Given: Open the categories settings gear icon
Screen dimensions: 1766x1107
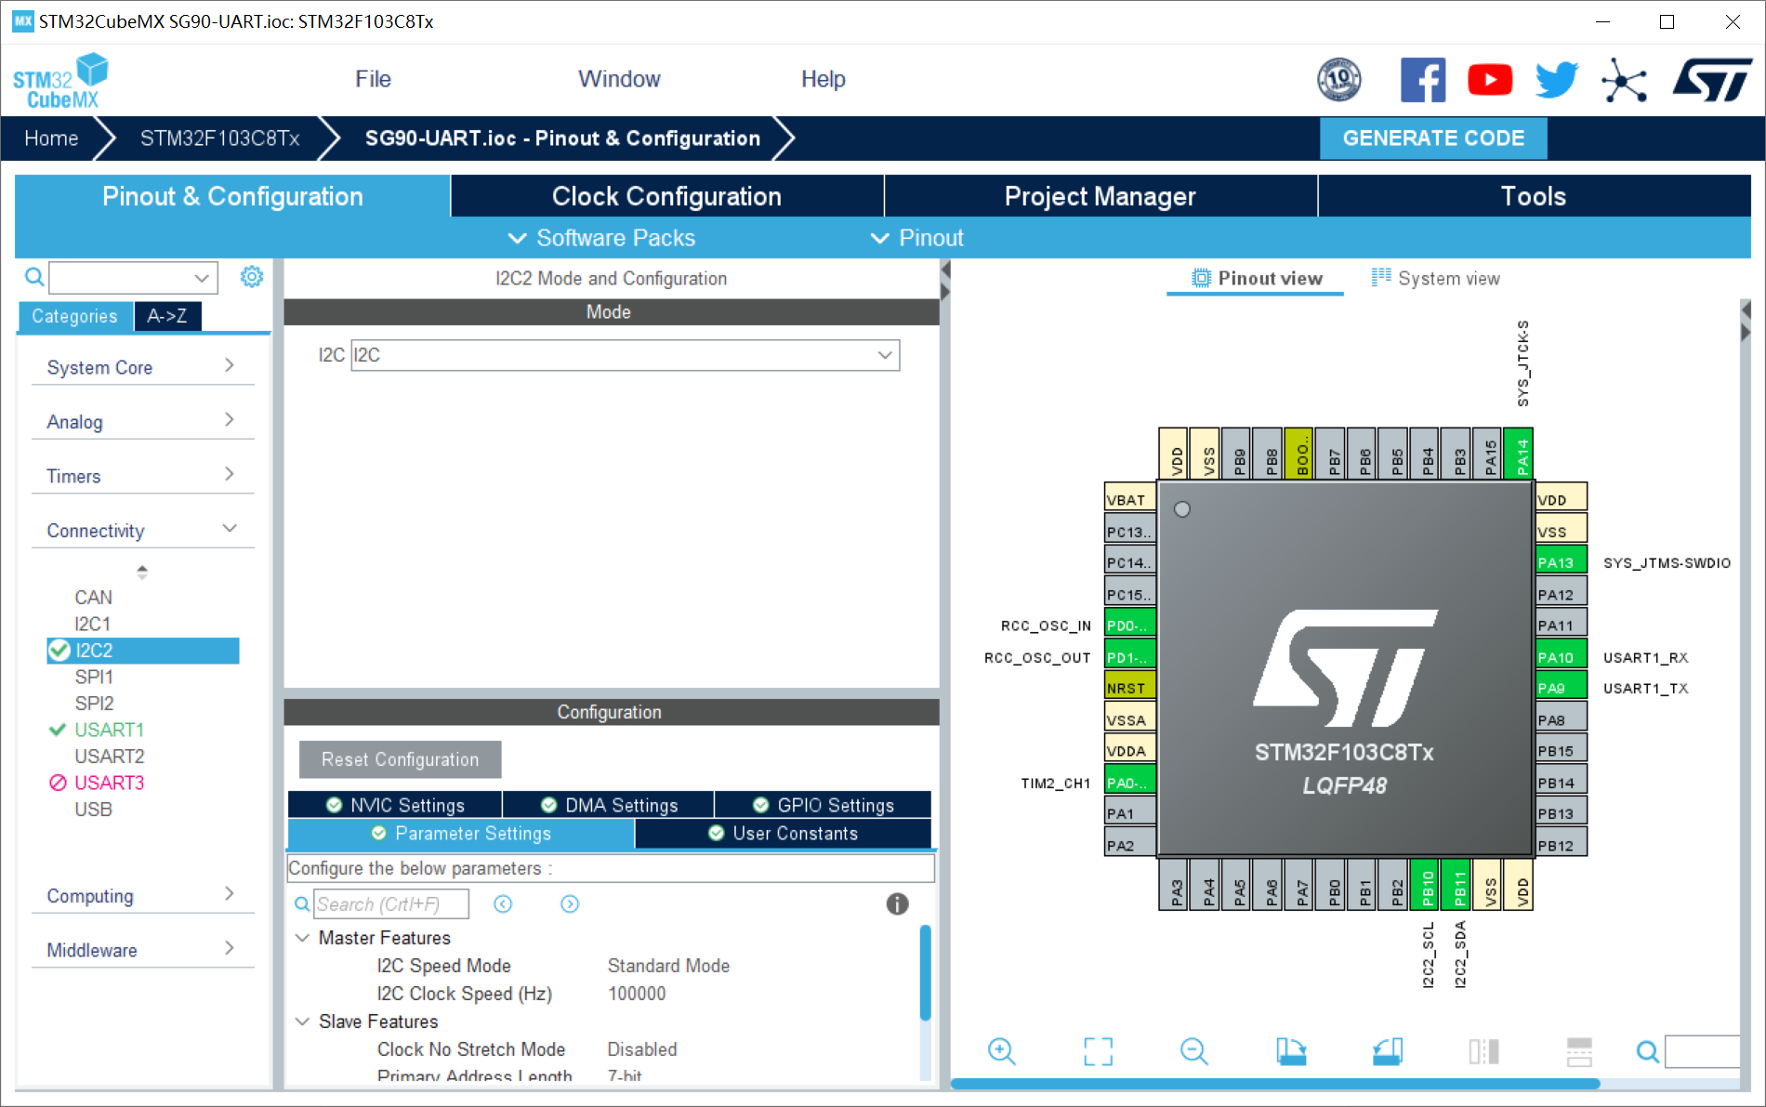Looking at the screenshot, I should click(252, 277).
